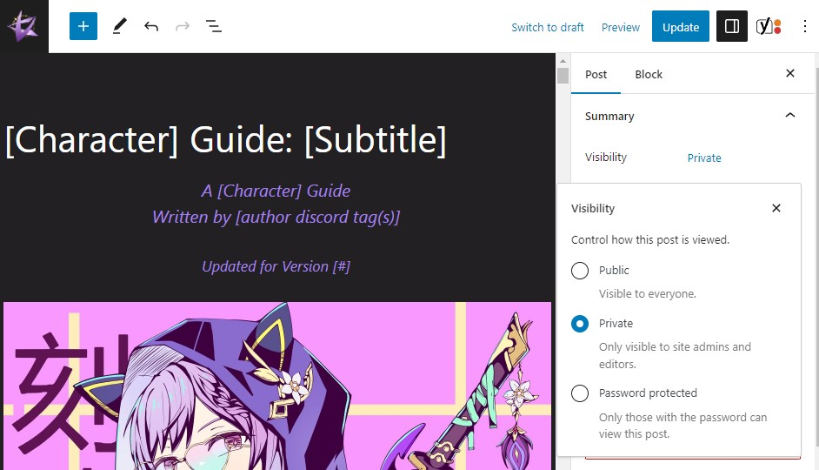
Task: Open the Document Overview list icon
Action: pos(214,26)
